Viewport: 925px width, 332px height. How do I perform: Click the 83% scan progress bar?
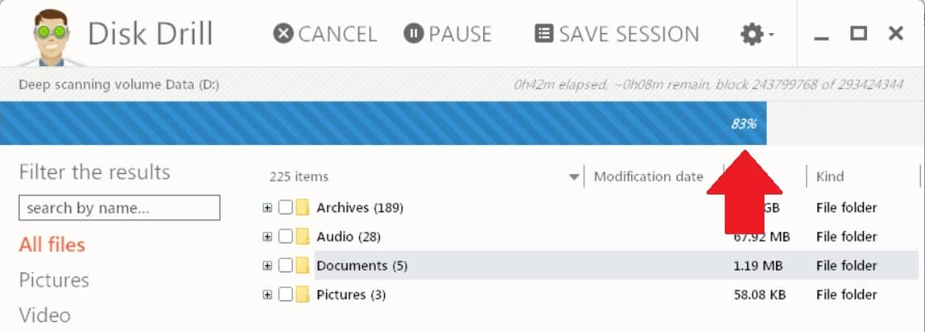383,123
